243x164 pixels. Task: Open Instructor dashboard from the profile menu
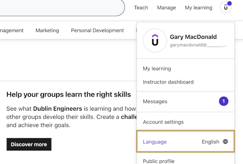[x=168, y=82]
